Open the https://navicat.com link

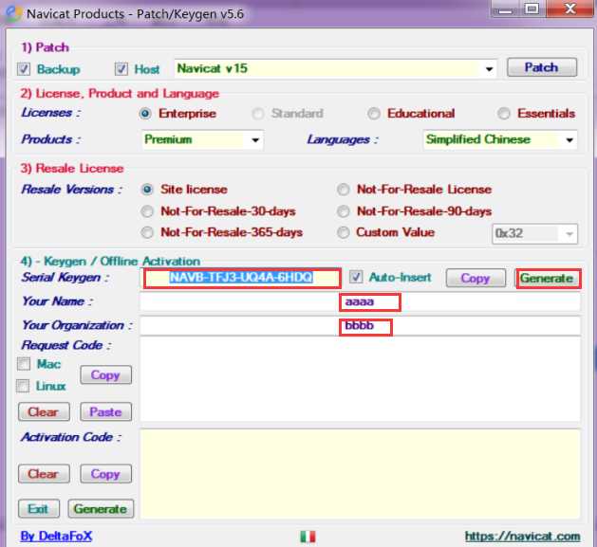[x=522, y=537]
